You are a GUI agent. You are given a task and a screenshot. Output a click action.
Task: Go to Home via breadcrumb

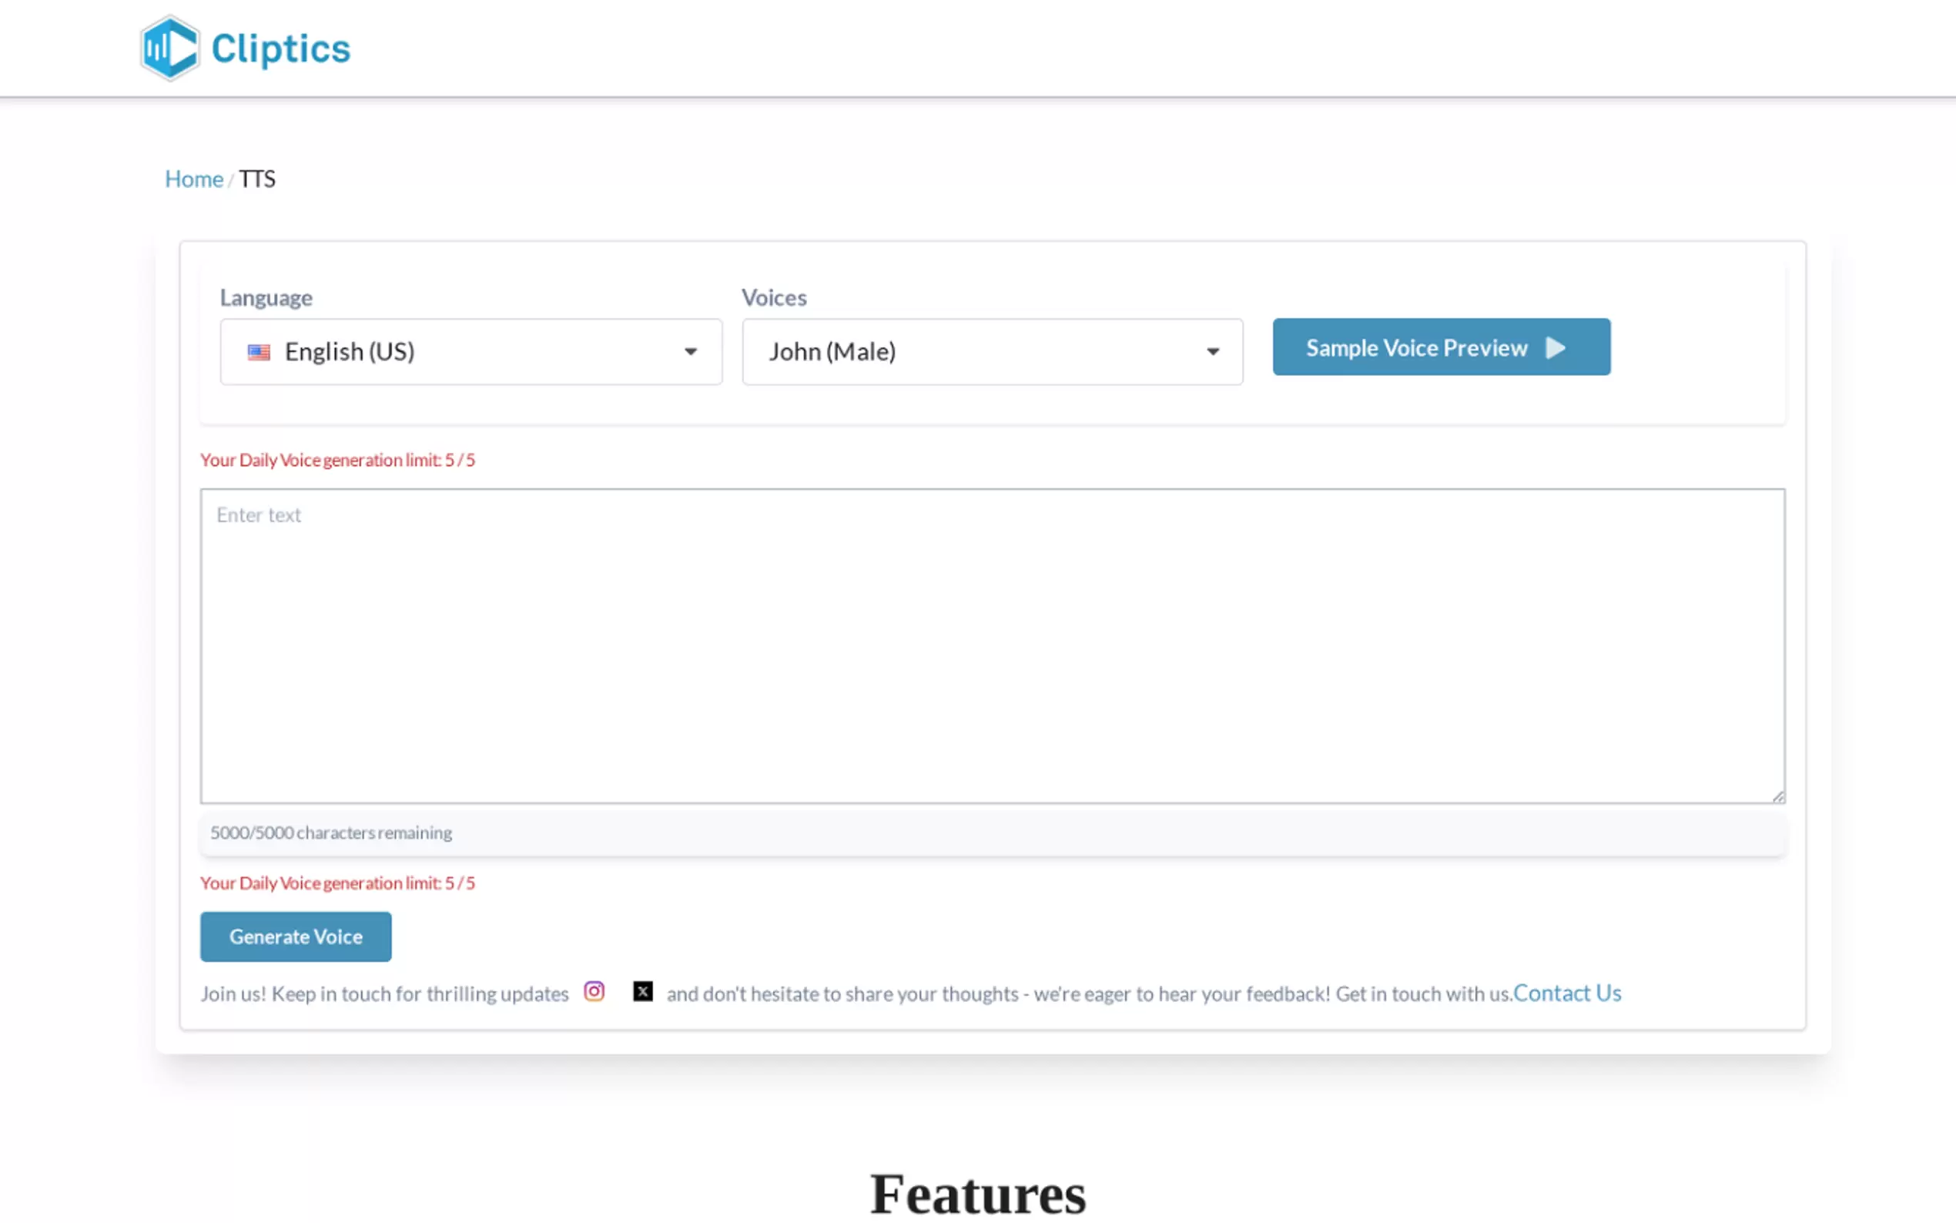193,179
